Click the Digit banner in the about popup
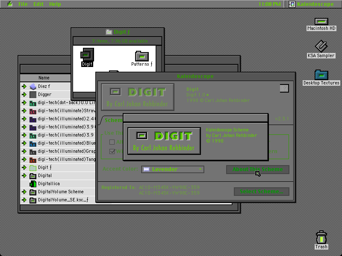This screenshot has height=256, width=342. [x=164, y=141]
